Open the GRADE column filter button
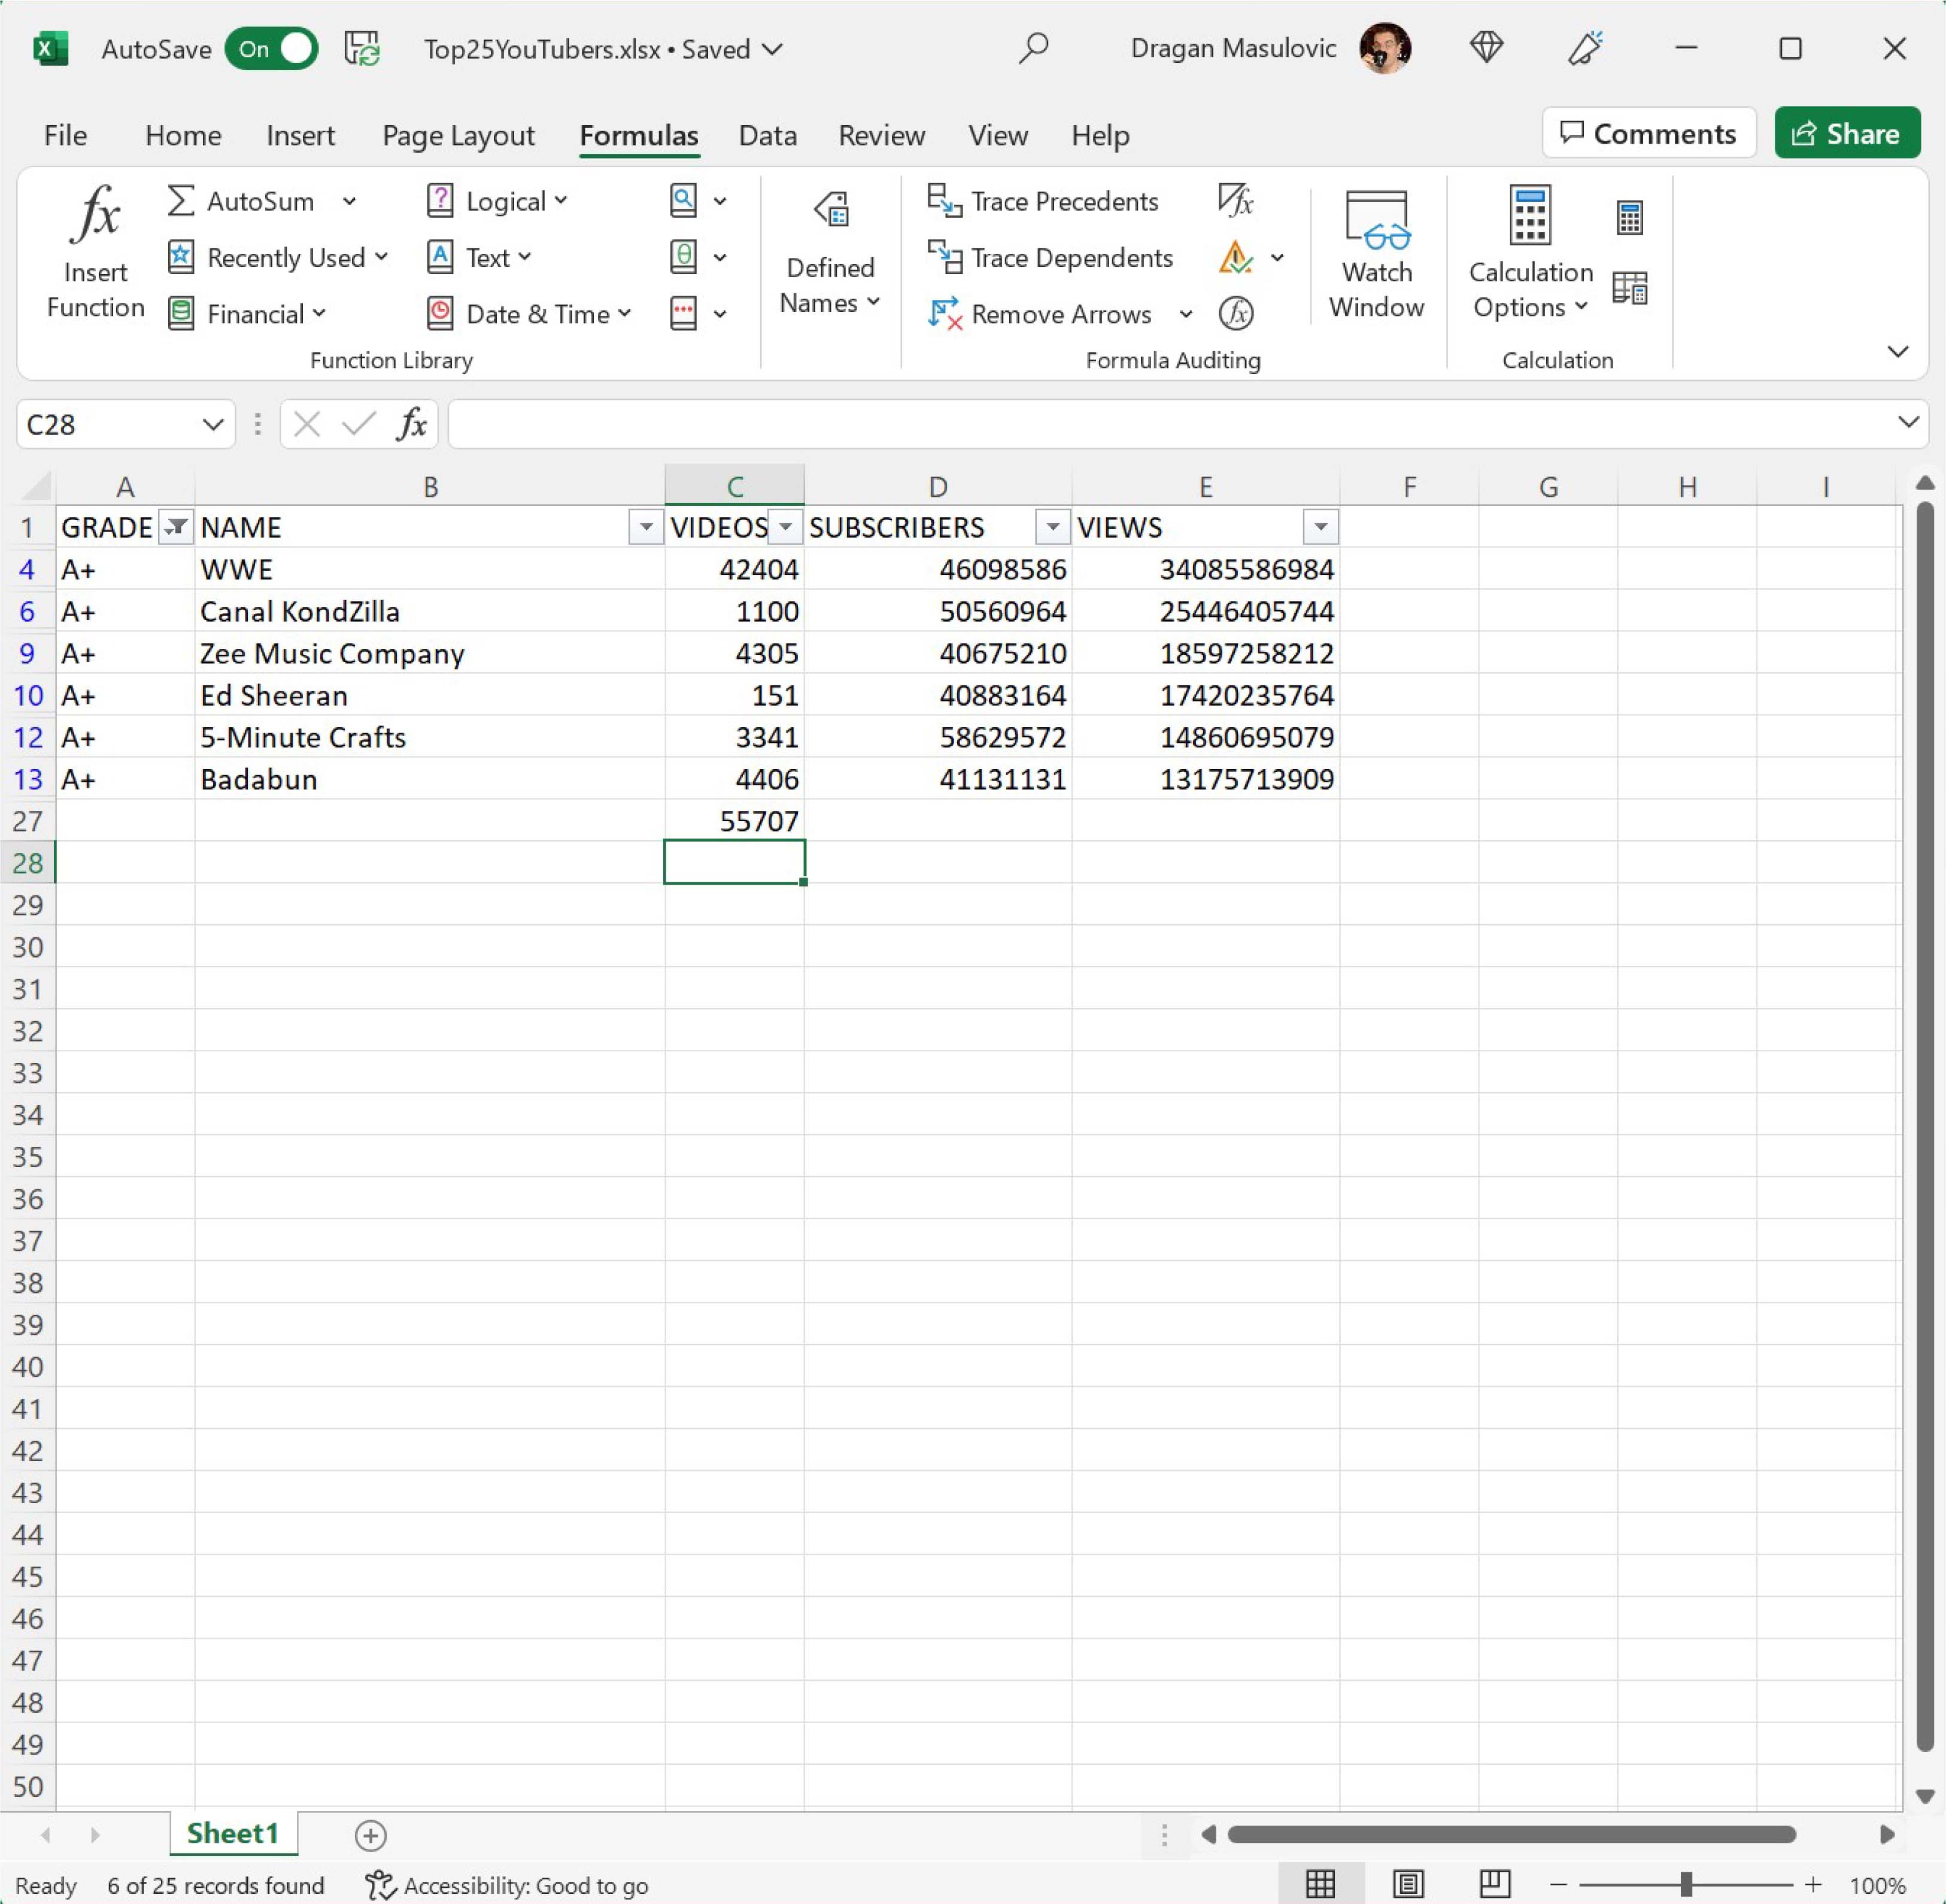Image resolution: width=1946 pixels, height=1904 pixels. coord(175,527)
